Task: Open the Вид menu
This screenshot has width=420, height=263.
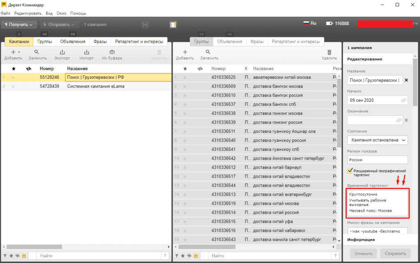Action: (49, 14)
